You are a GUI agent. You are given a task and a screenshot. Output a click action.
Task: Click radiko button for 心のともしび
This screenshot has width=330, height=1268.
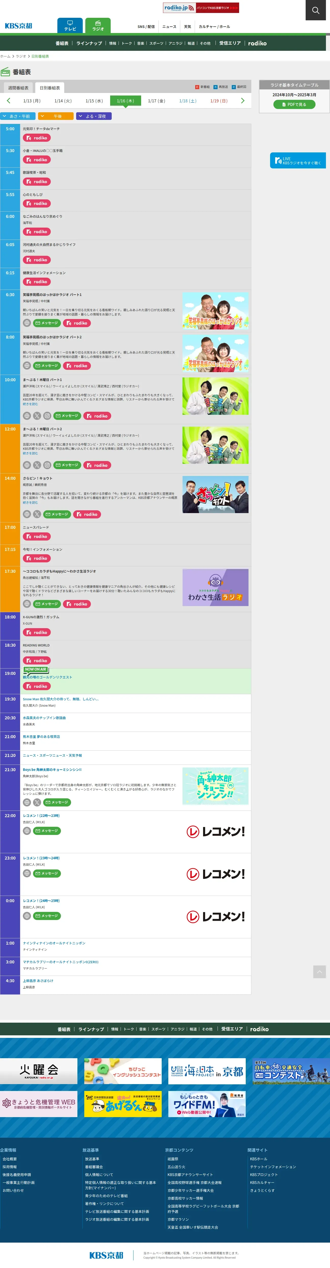(37, 203)
